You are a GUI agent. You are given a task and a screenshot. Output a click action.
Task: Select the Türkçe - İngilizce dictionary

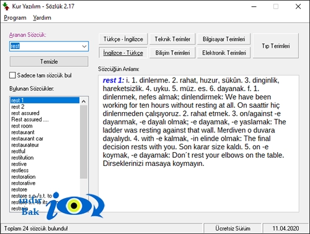coord(123,39)
